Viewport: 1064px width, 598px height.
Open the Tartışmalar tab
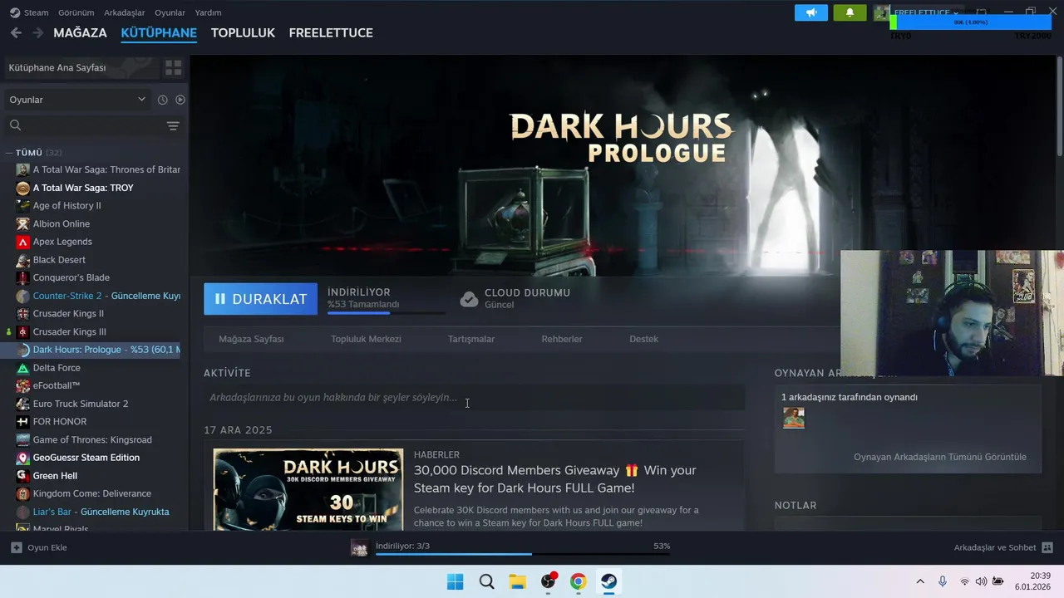click(x=471, y=339)
